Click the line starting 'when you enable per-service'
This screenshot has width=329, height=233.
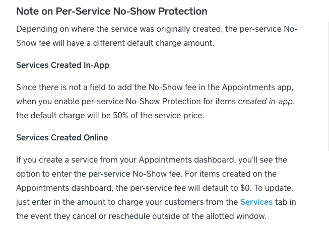point(156,102)
